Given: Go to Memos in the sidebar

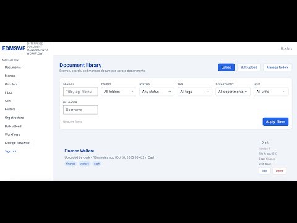Looking at the screenshot, I should tap(10, 76).
